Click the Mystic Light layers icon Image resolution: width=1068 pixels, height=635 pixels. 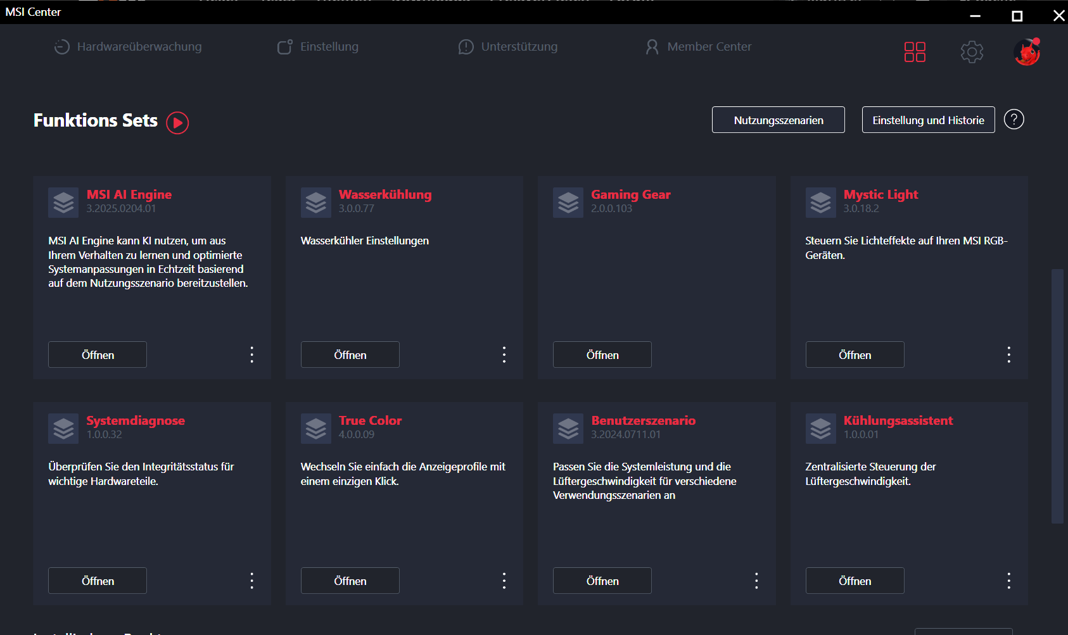[821, 203]
